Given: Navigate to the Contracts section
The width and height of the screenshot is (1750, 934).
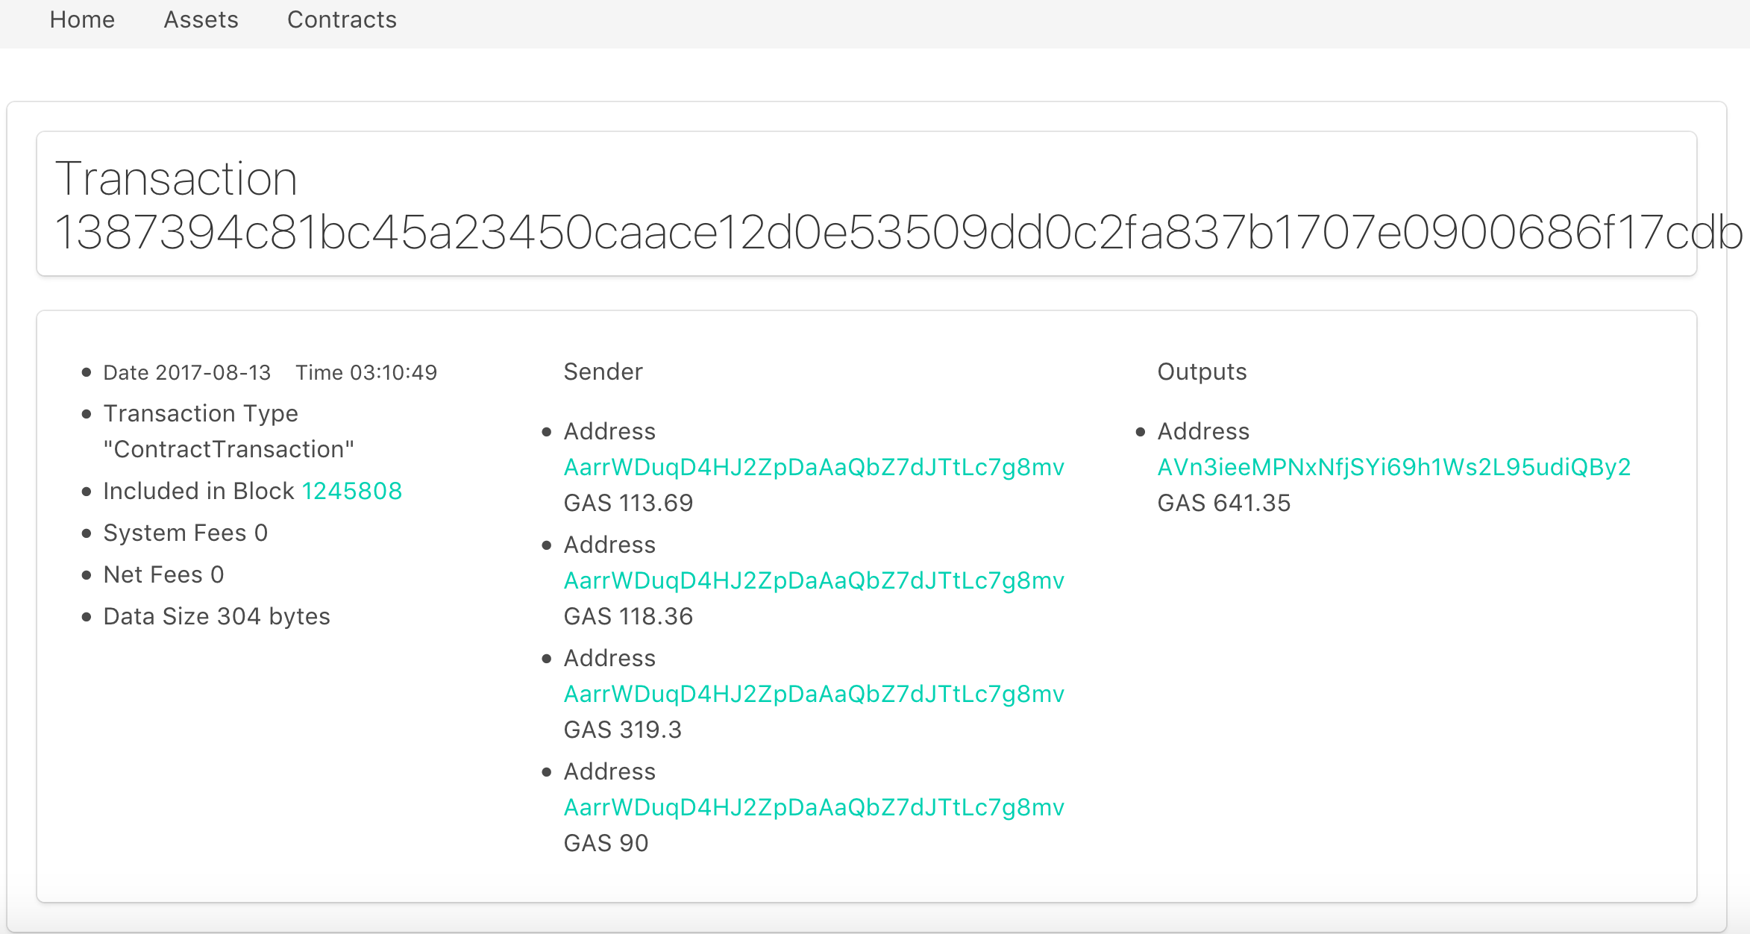Looking at the screenshot, I should click(342, 20).
